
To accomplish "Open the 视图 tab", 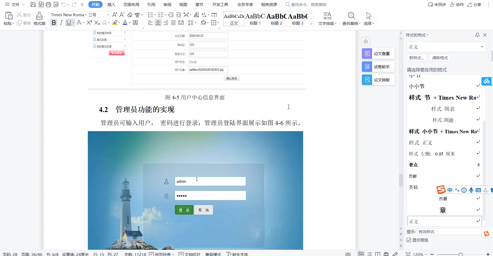I will (x=183, y=4).
